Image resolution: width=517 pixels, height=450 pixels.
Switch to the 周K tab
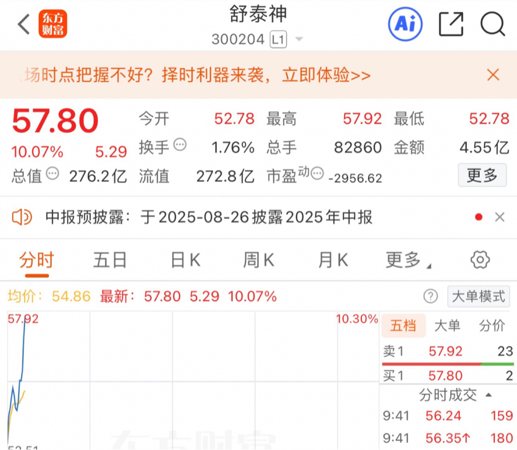click(x=259, y=260)
